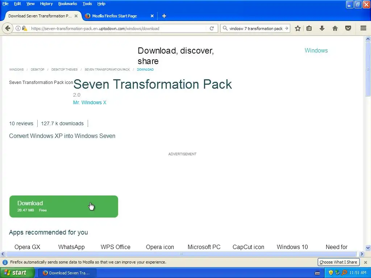The height and width of the screenshot is (278, 371).
Task: Click the Windows platform link
Action: (x=316, y=50)
